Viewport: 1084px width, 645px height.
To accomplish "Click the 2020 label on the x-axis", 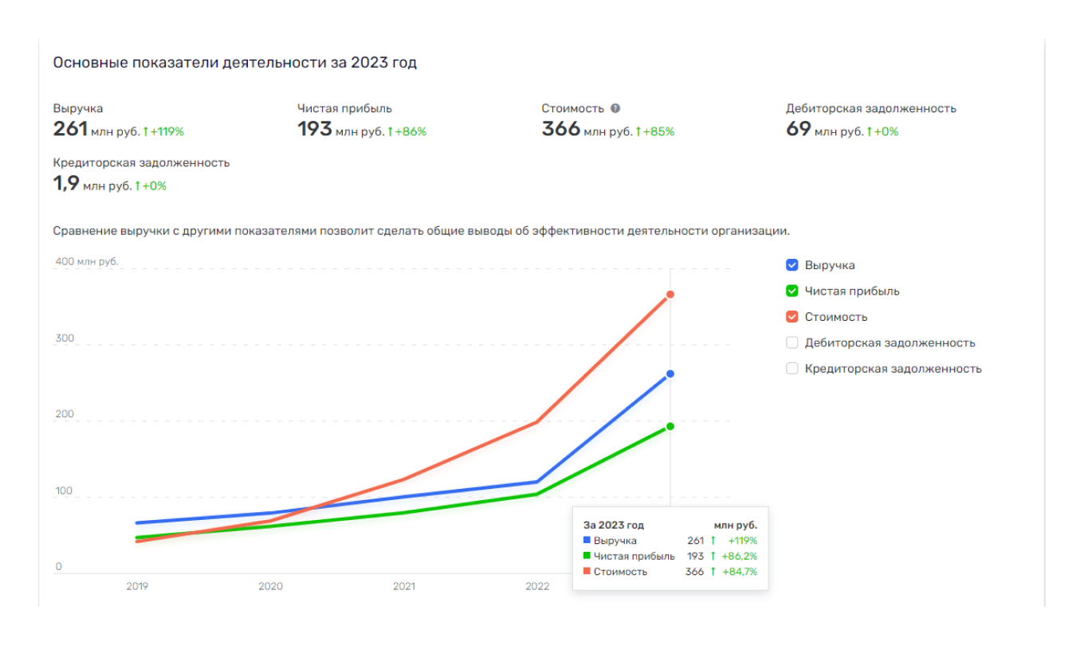I will click(270, 586).
